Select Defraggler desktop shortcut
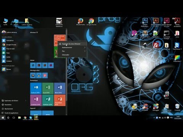 tap(156, 107)
